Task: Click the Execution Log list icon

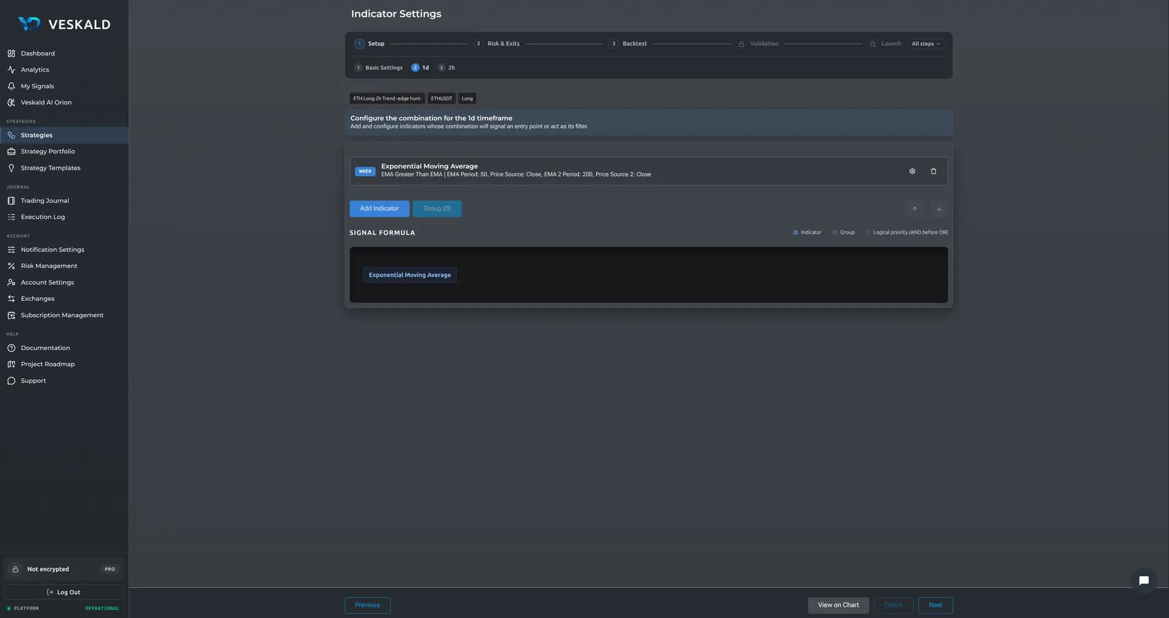Action: pyautogui.click(x=11, y=217)
